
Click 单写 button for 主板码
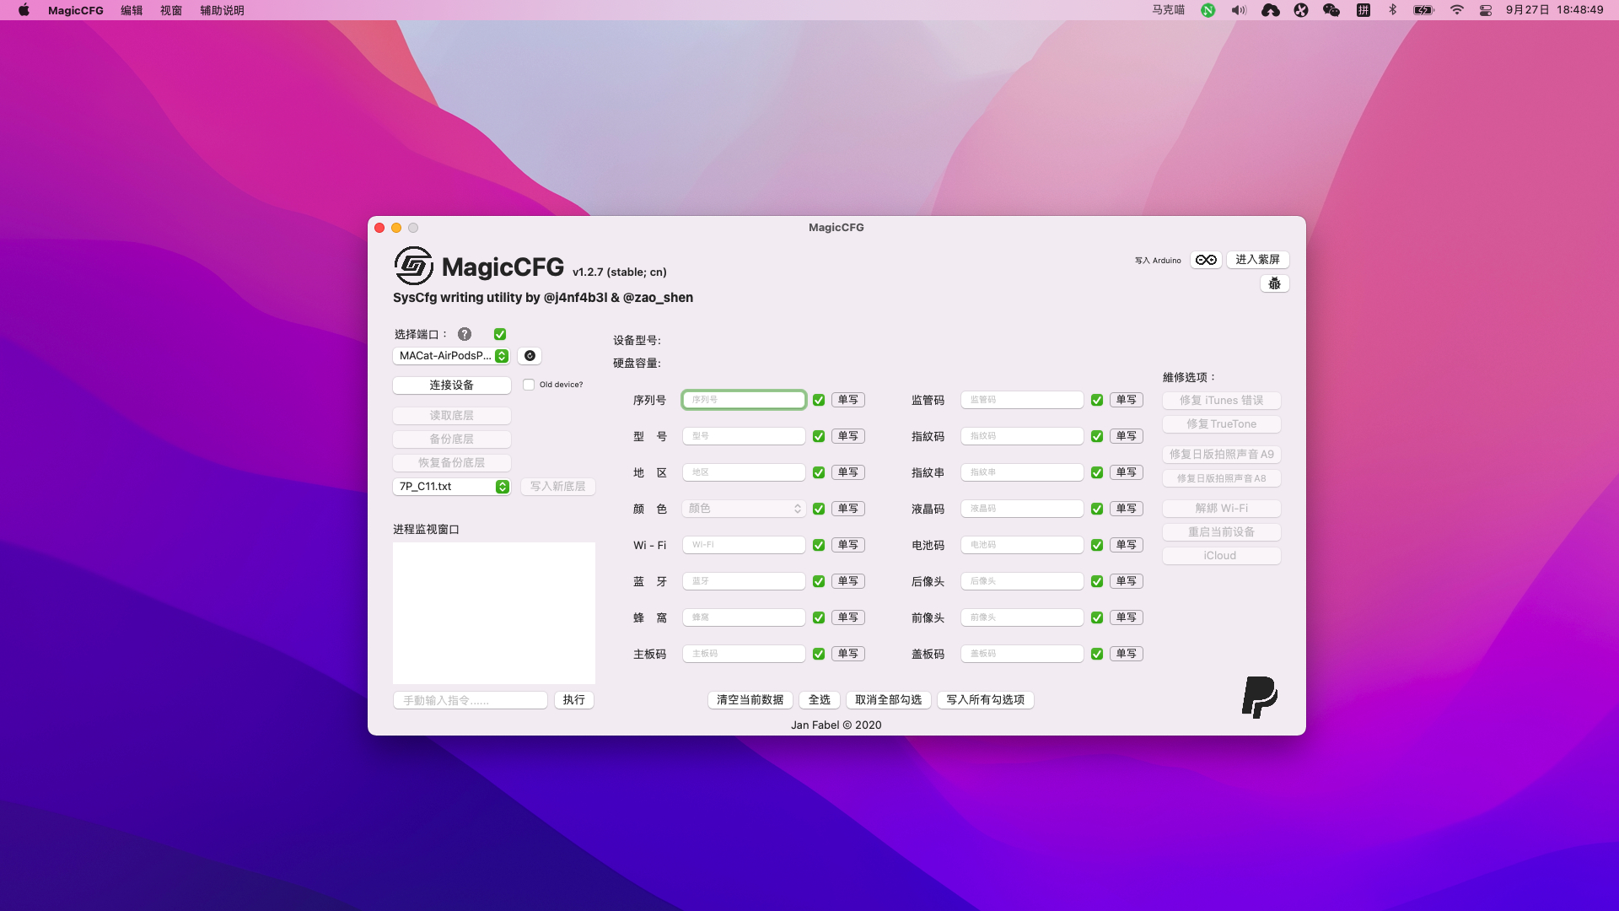point(848,654)
